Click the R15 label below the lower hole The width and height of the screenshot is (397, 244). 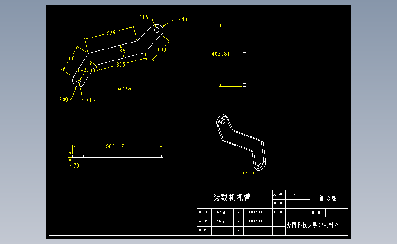pyautogui.click(x=91, y=100)
